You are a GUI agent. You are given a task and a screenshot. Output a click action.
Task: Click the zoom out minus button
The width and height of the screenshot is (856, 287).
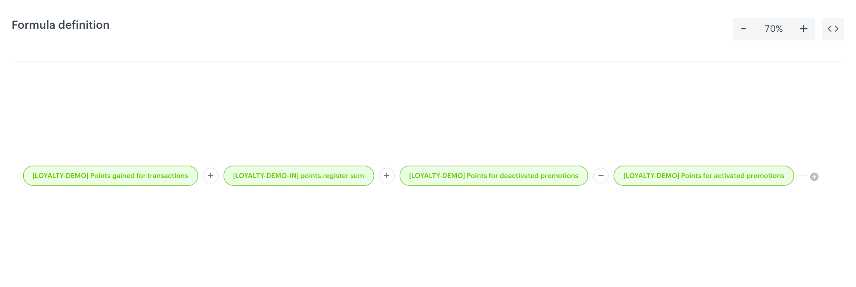(743, 29)
